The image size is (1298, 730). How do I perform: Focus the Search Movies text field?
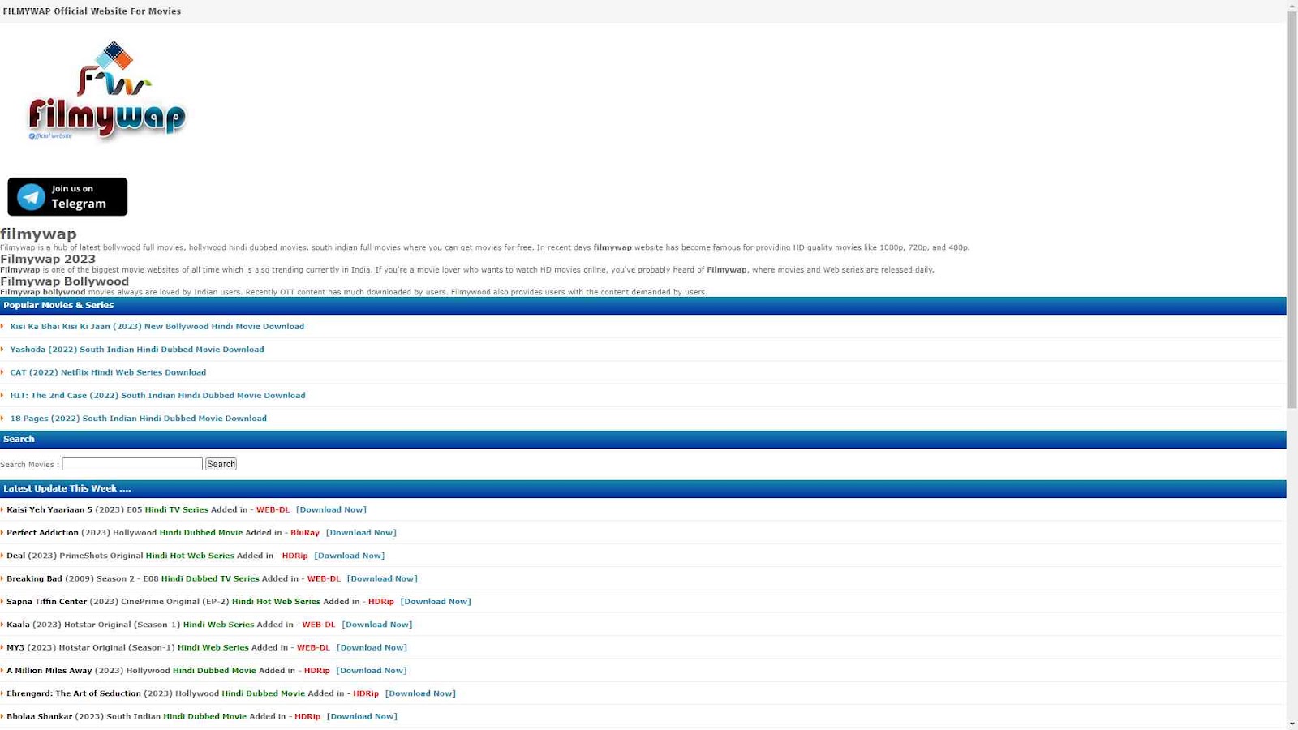132,464
